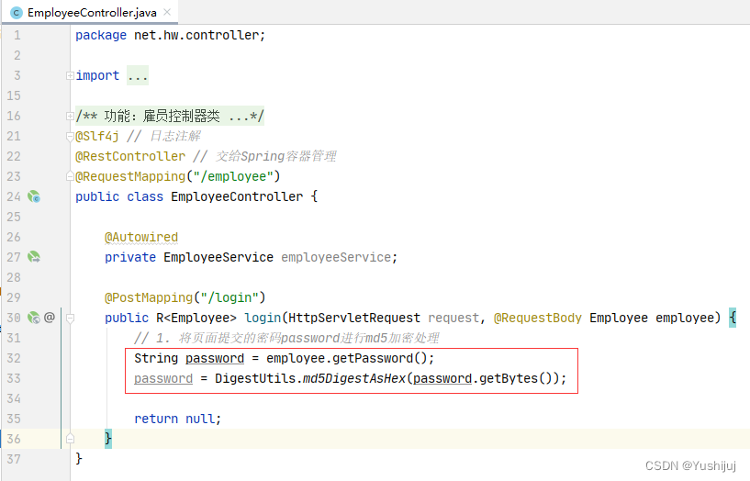The width and height of the screenshot is (750, 481).
Task: Select the EmployeeController.java tab
Action: [90, 13]
